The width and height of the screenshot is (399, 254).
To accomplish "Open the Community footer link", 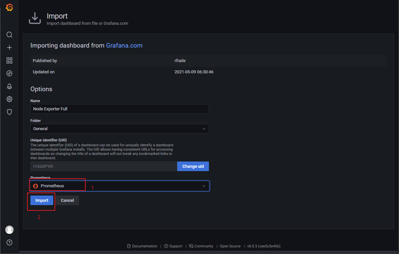I will (x=201, y=246).
